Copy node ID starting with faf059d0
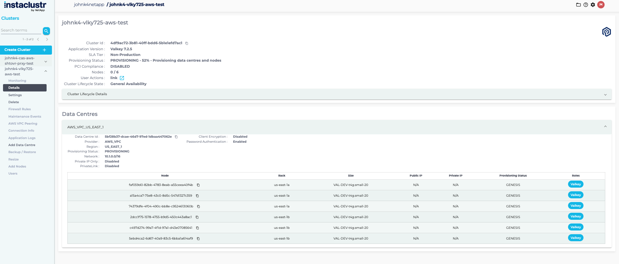 [x=198, y=185]
